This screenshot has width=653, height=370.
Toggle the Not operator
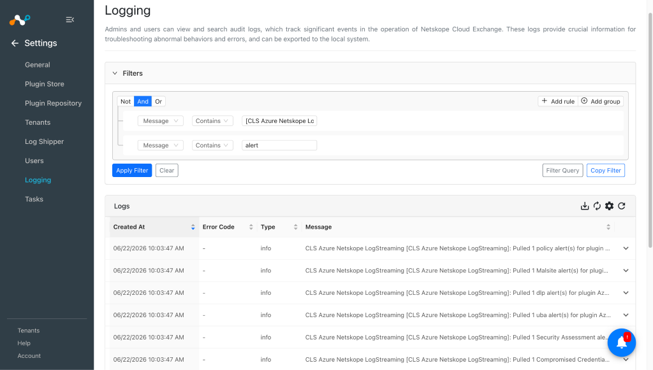pos(126,101)
